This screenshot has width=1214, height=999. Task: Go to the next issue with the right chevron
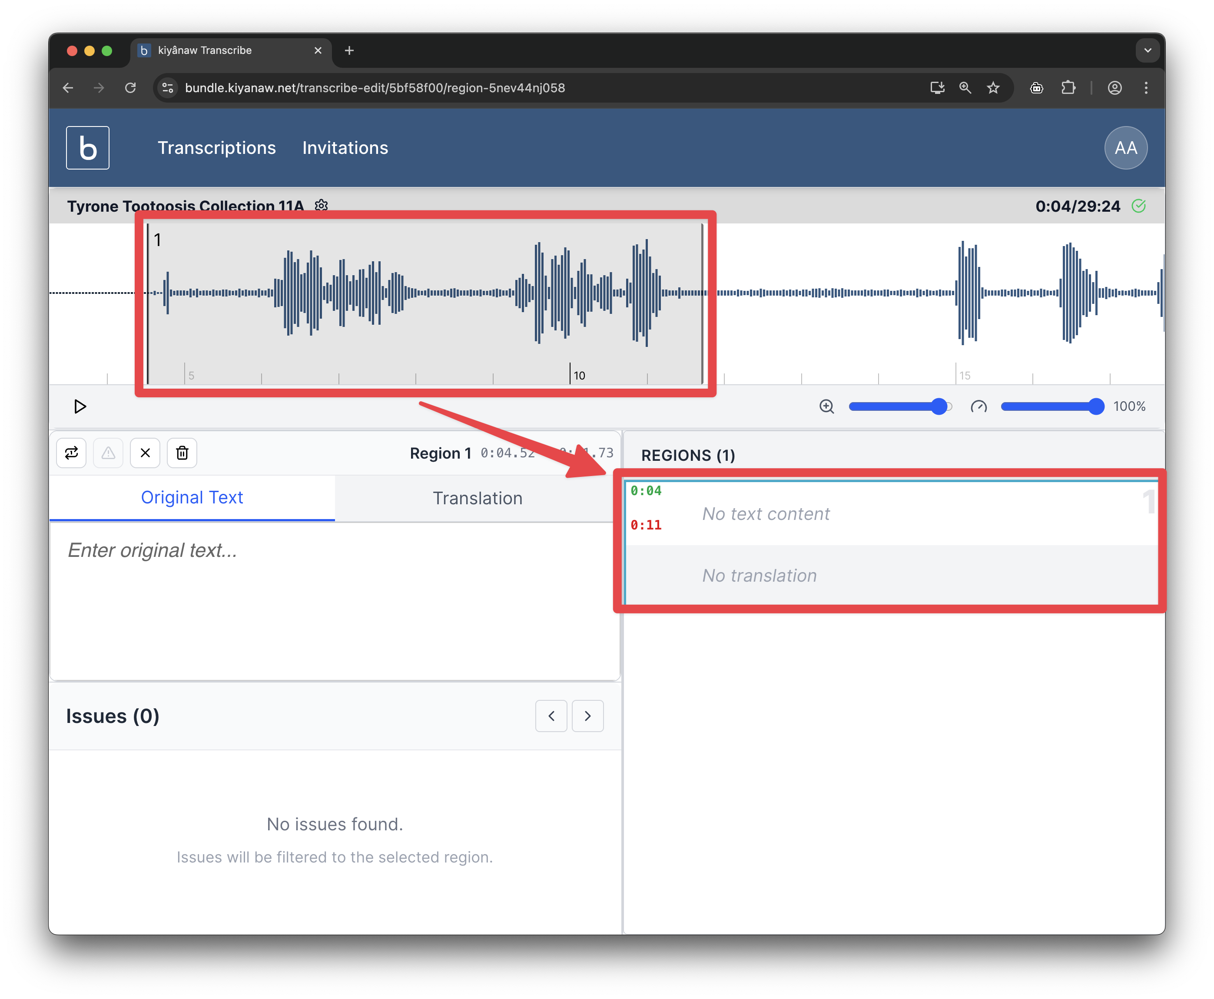click(x=587, y=716)
